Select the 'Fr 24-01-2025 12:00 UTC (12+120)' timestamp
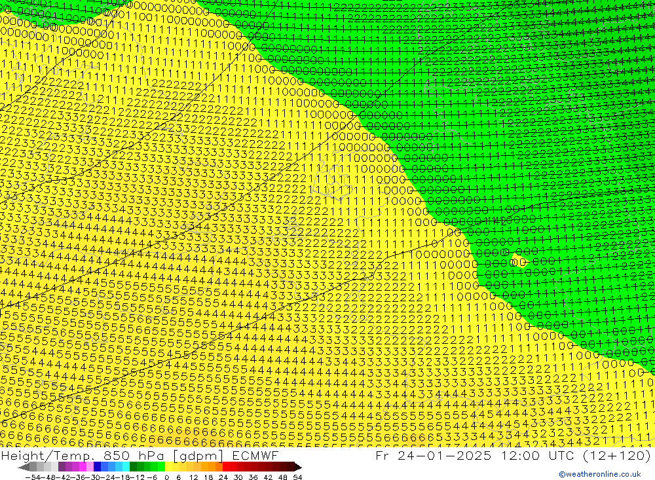Screen dimensions: 655x480 click(513, 455)
